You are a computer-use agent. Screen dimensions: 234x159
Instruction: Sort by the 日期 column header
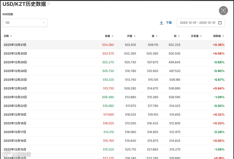tap(8, 36)
